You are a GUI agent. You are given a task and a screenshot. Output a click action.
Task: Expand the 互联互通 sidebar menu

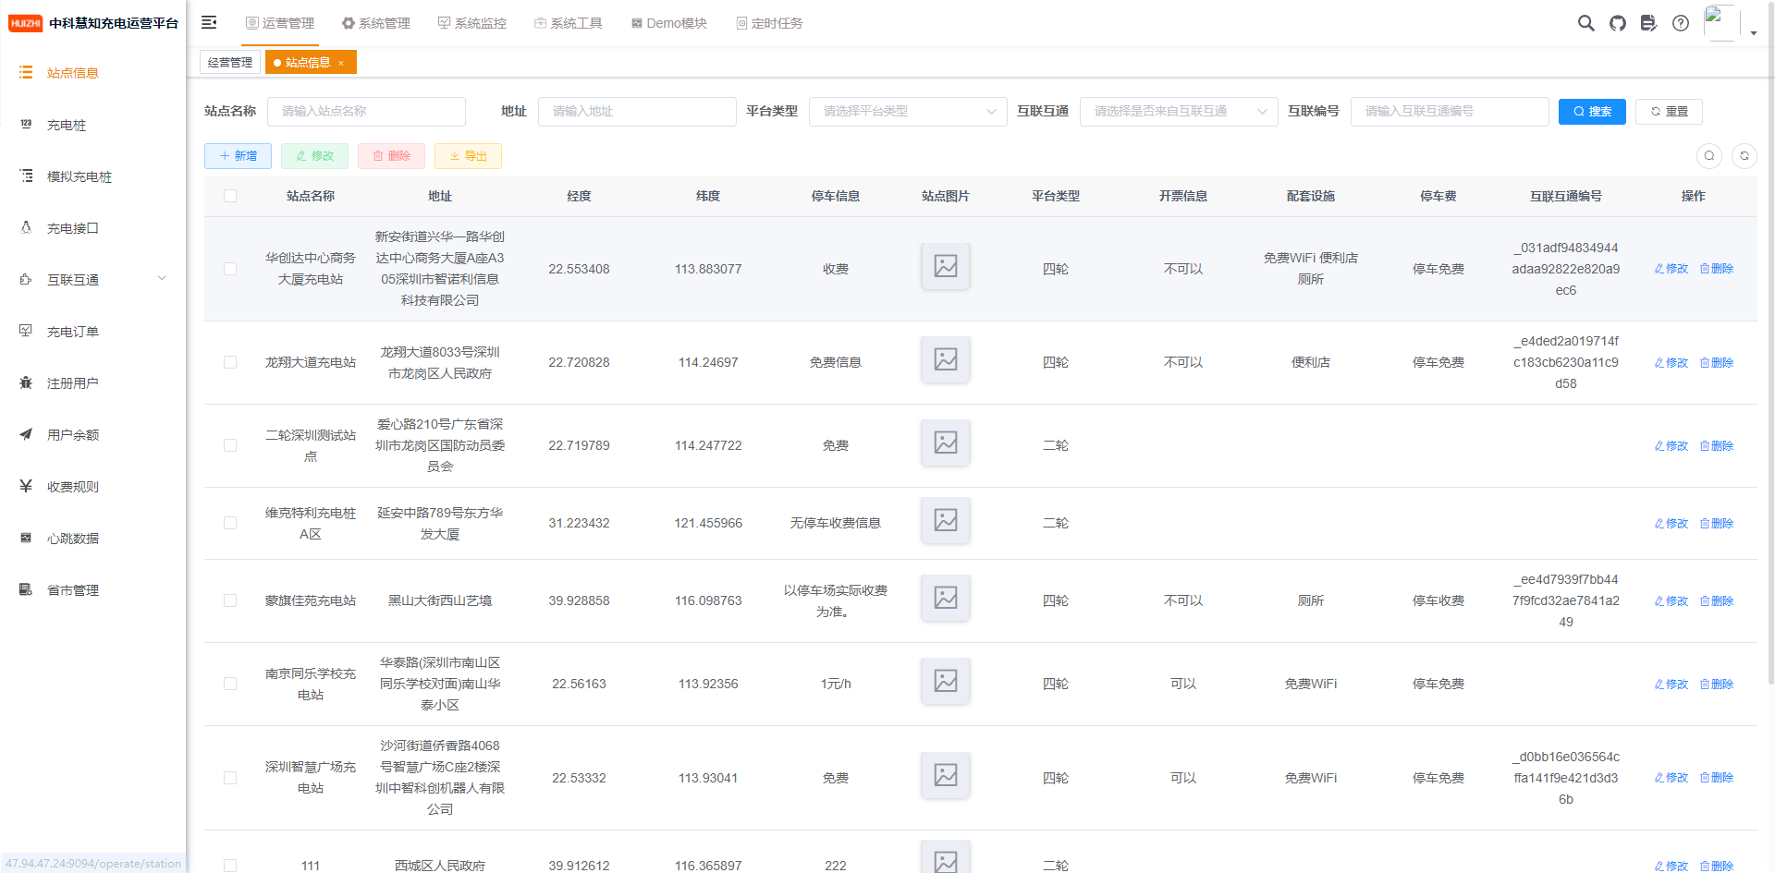(92, 279)
